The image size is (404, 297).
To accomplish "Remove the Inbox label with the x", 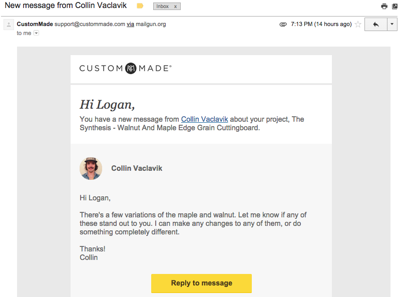I will click(175, 7).
